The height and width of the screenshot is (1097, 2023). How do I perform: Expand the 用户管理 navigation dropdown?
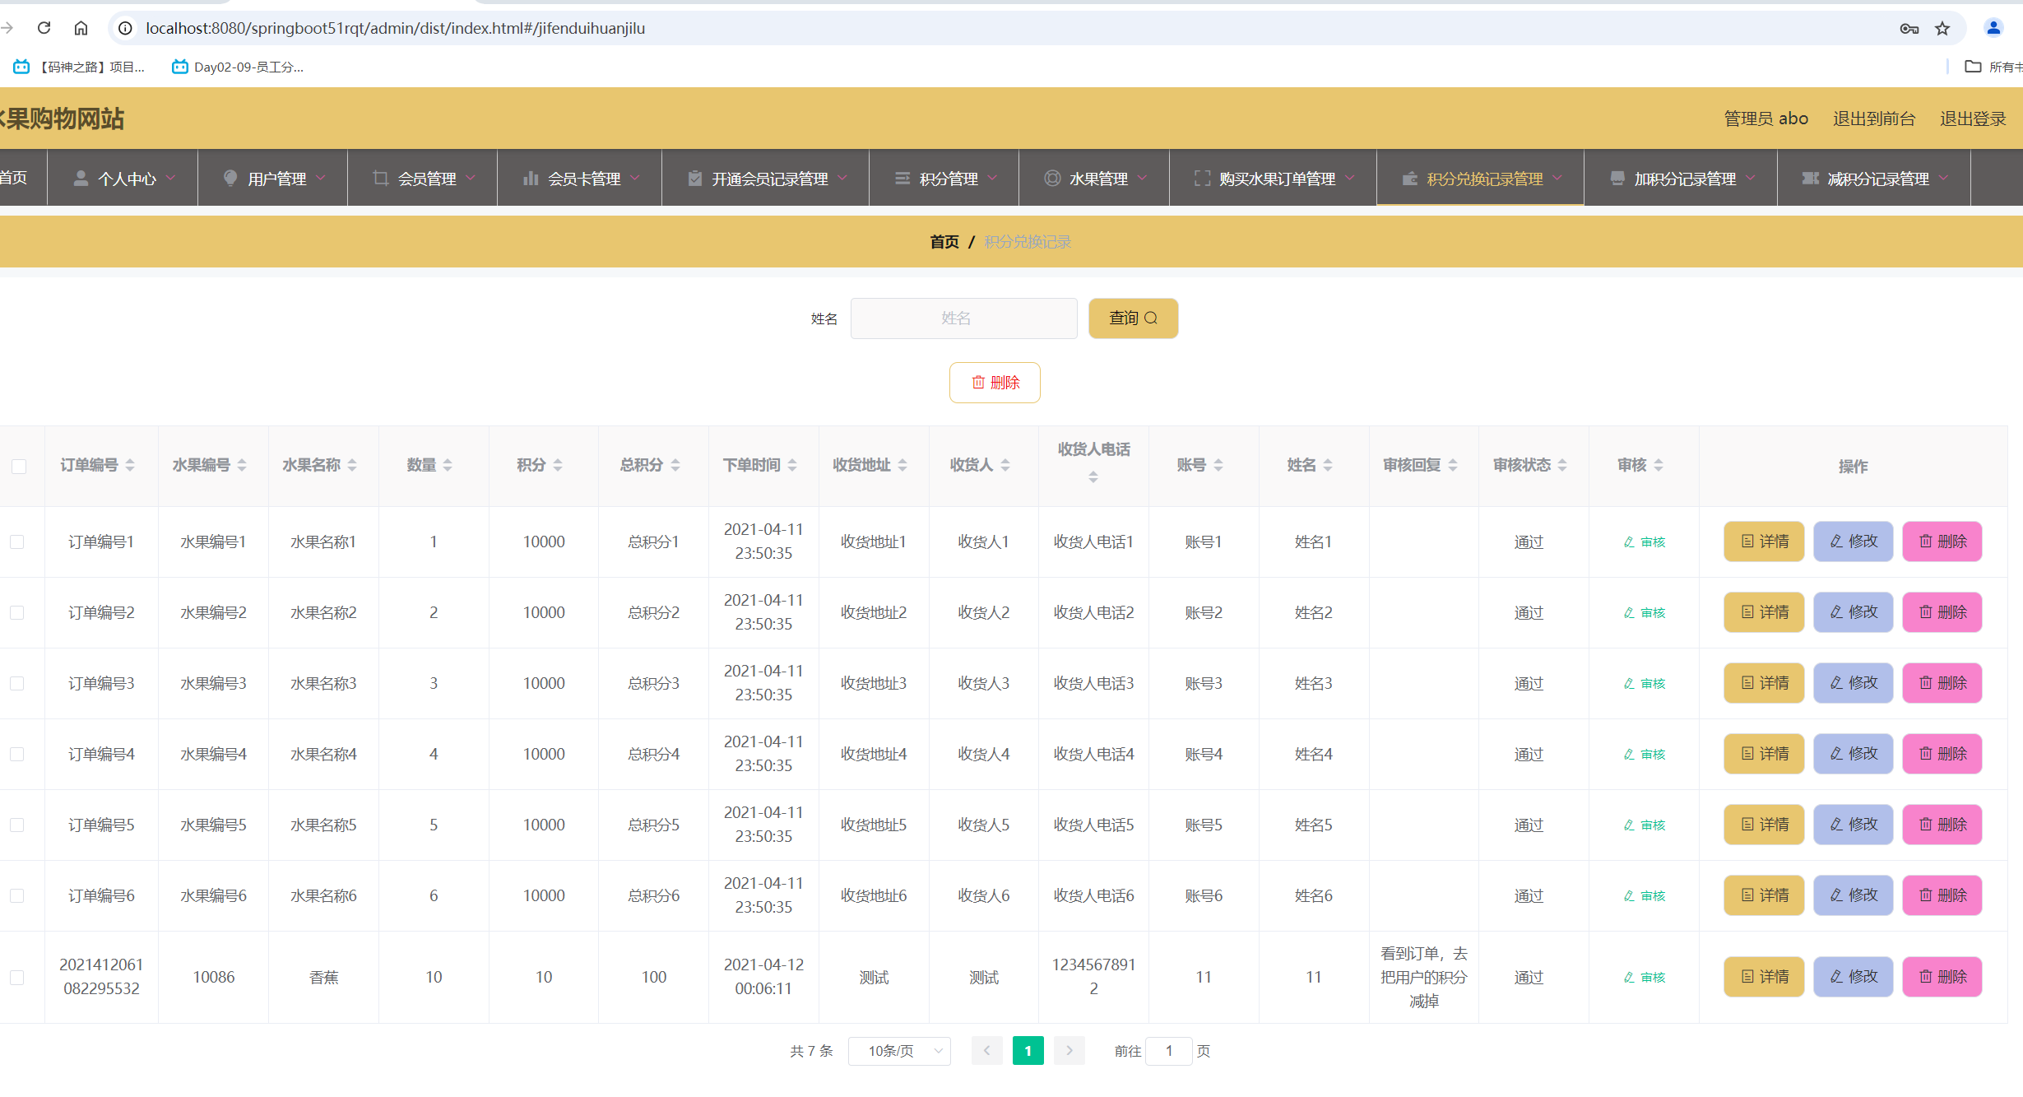pyautogui.click(x=276, y=179)
